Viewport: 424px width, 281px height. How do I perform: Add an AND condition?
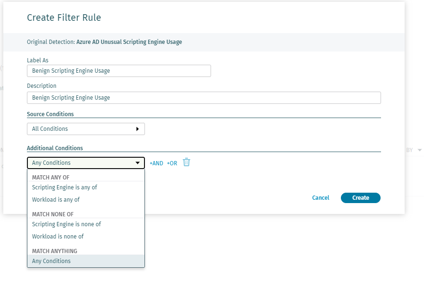point(156,163)
